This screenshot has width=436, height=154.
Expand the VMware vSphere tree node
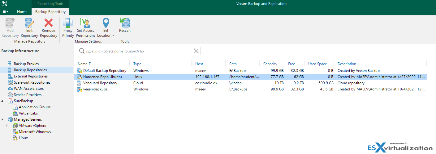(x=7, y=126)
